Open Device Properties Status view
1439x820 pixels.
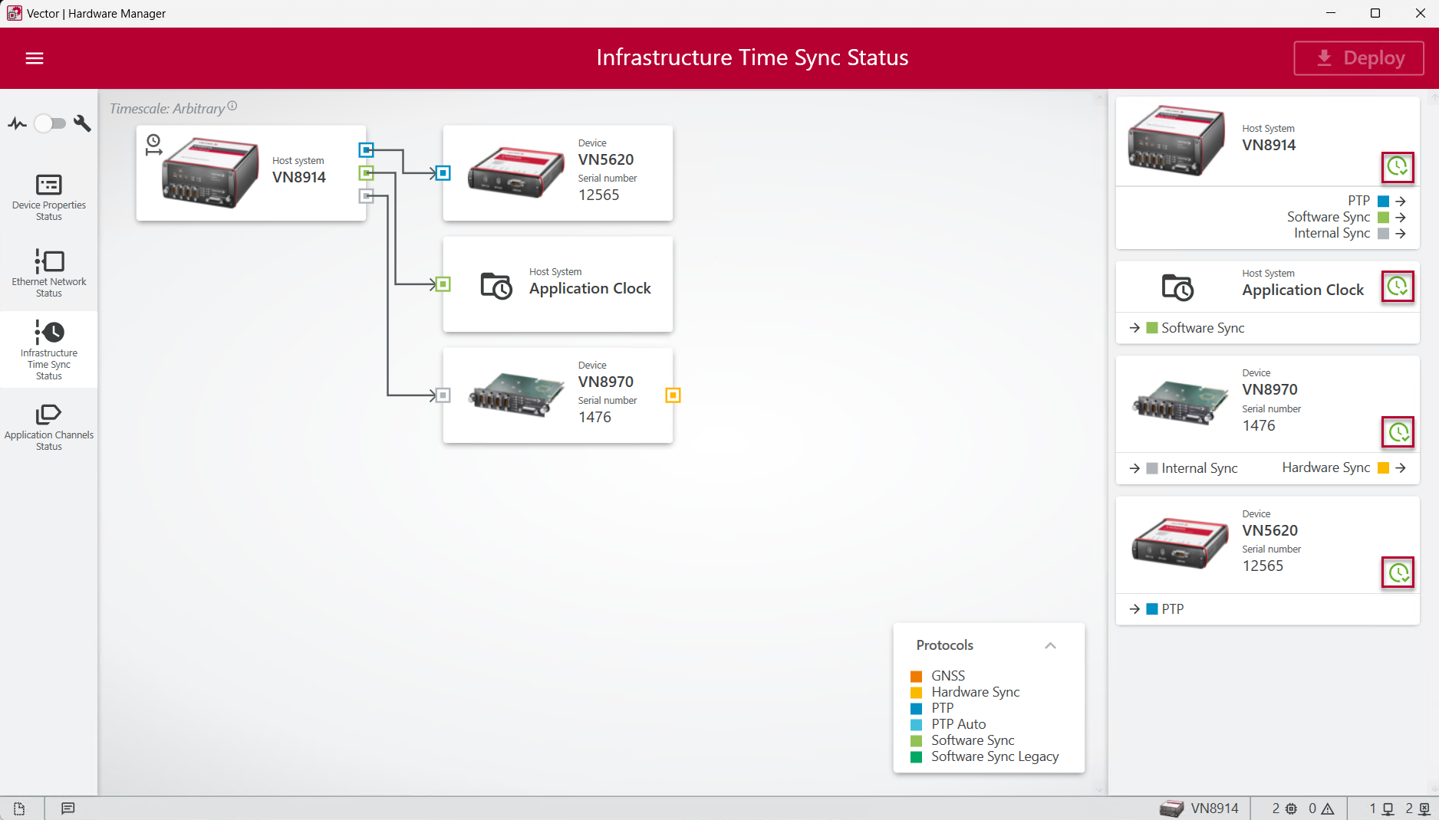point(49,197)
